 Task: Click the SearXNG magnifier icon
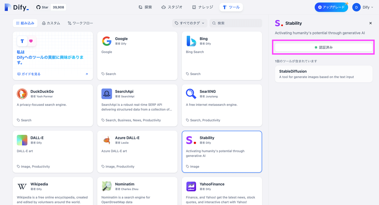tap(191, 94)
